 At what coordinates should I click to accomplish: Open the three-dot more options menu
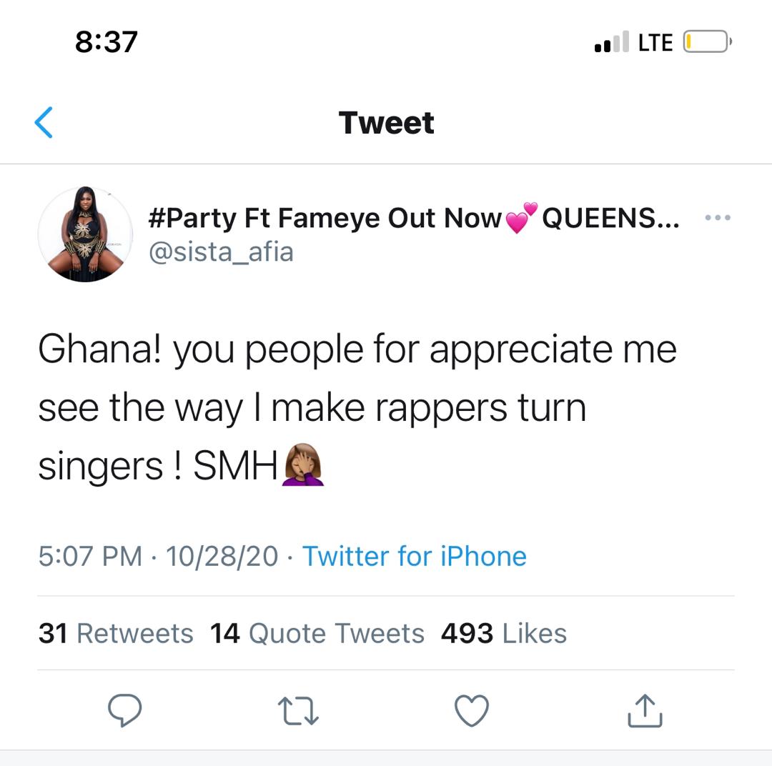click(x=718, y=218)
